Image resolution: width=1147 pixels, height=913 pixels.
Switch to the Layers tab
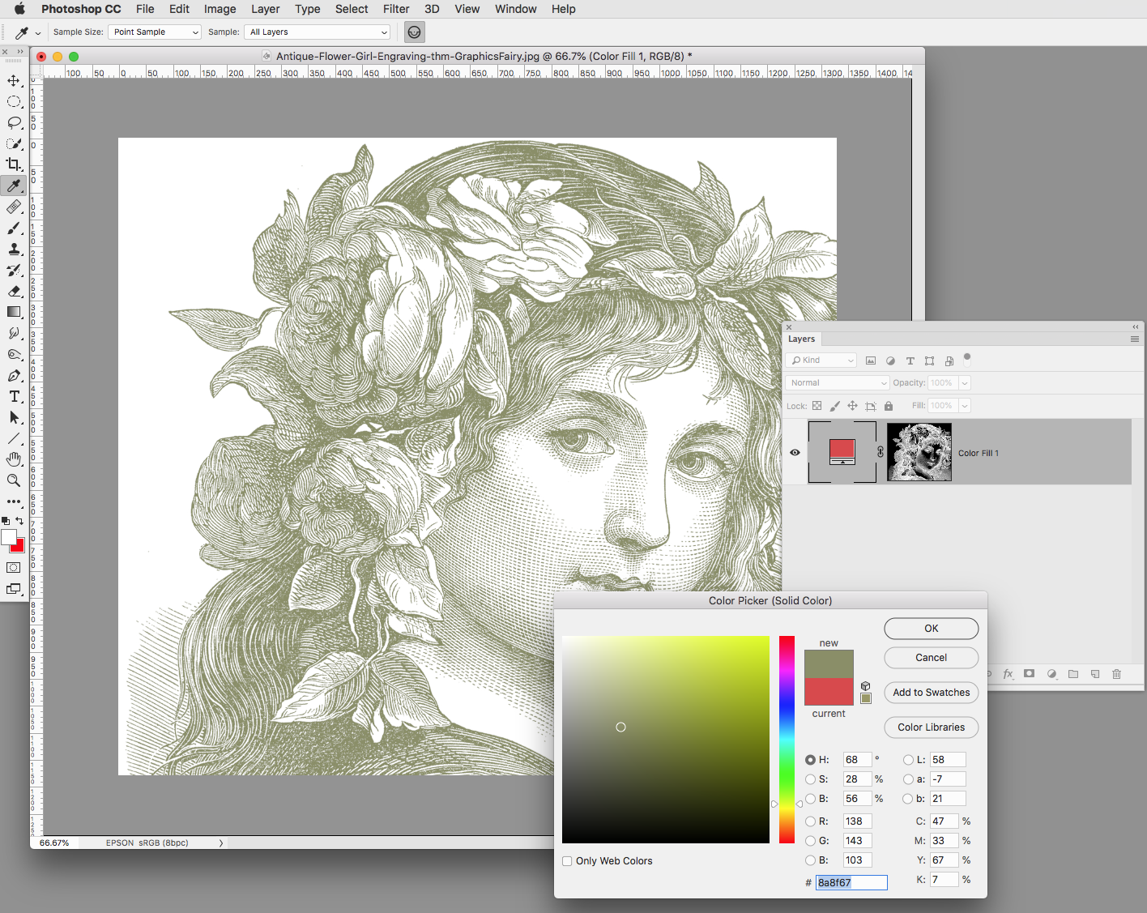801,339
